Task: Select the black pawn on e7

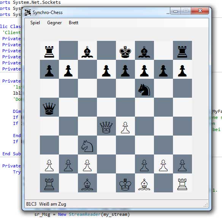Action: pyautogui.click(x=125, y=71)
